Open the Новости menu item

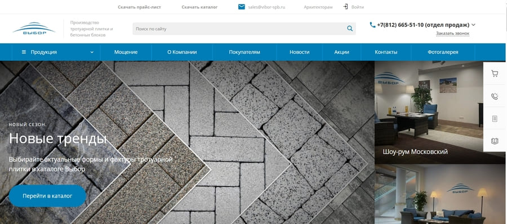(x=300, y=52)
